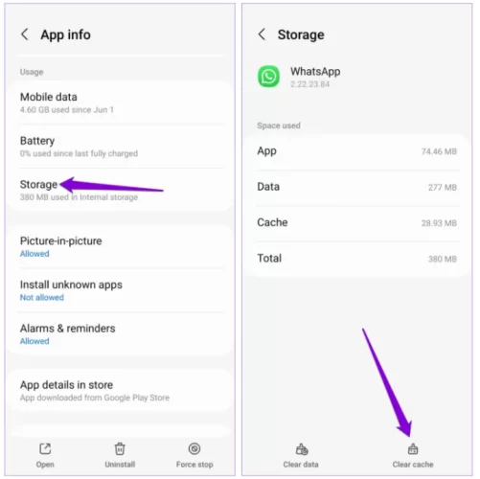480x479 pixels.
Task: Open Install unknown apps setting
Action: click(120, 290)
